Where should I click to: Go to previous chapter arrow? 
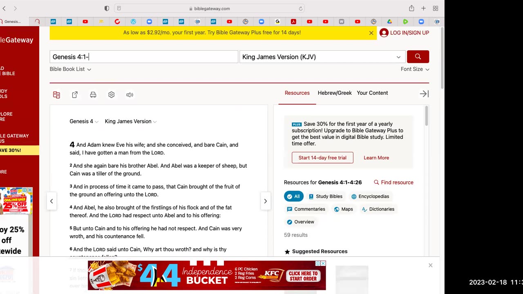click(x=51, y=201)
